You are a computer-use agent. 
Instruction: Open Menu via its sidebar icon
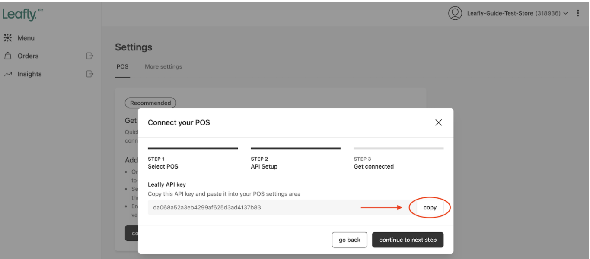(x=8, y=38)
